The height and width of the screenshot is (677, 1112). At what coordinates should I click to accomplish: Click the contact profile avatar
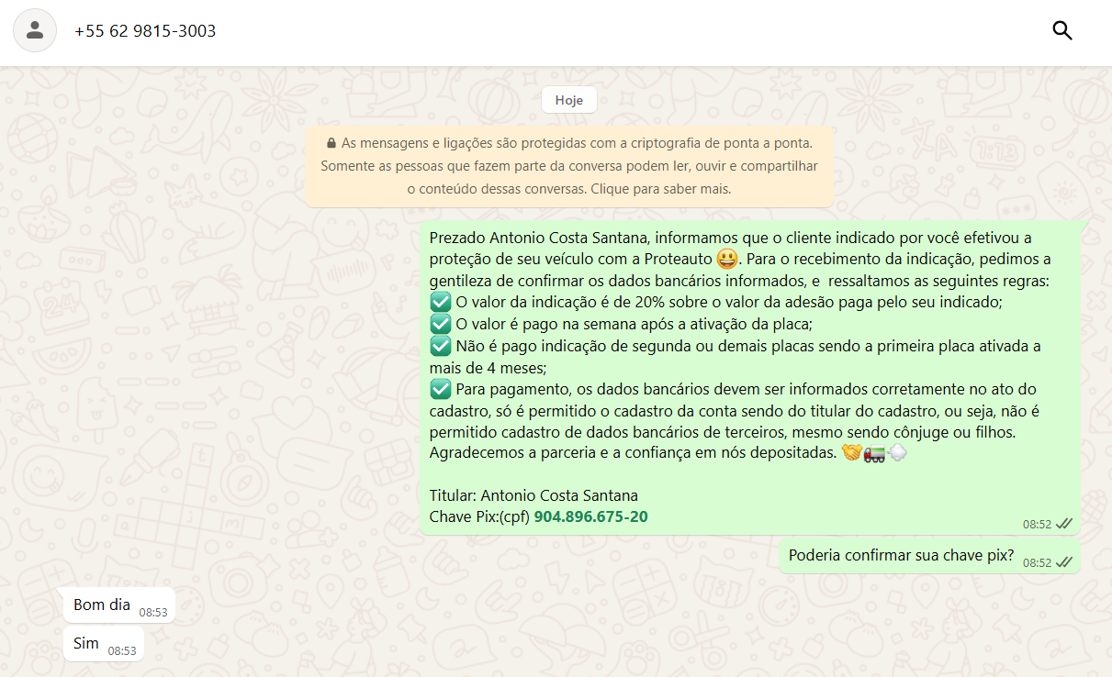(35, 30)
